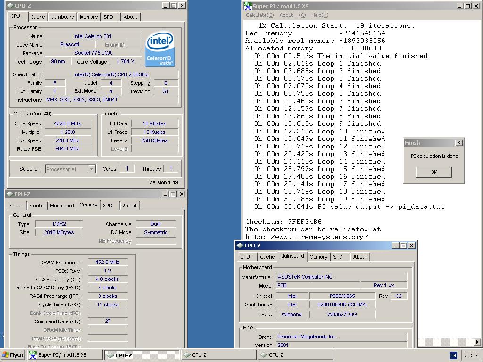Image resolution: width=483 pixels, height=362 pixels.
Task: Click the Mainboard CPU-Z window's title icon
Action: (x=240, y=245)
